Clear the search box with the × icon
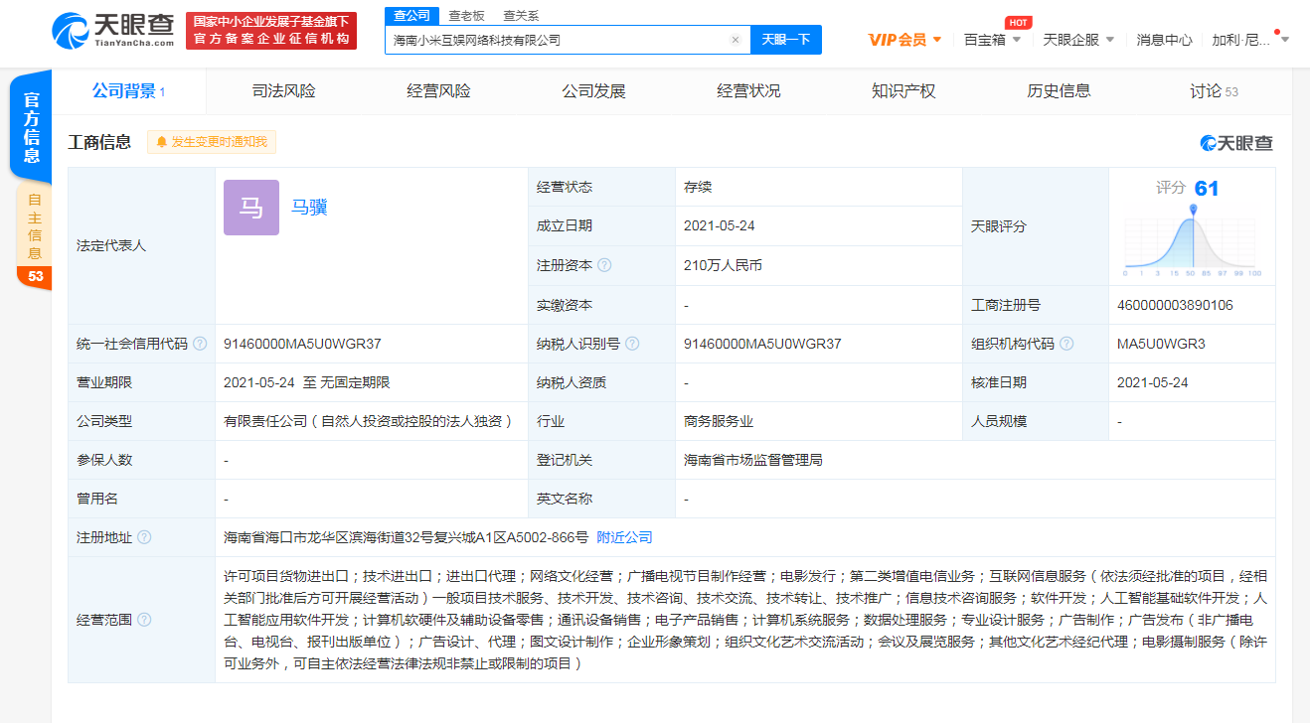1310x723 pixels. [x=735, y=39]
